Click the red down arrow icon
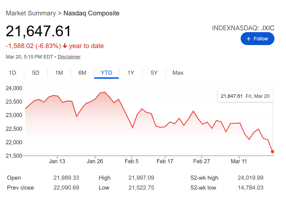Screen dimensions: 286x197 pyautogui.click(x=65, y=46)
